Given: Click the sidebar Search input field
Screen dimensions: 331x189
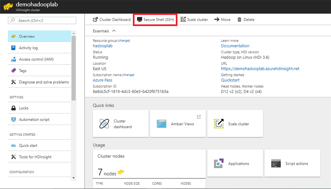Looking at the screenshot, I should (42, 21).
